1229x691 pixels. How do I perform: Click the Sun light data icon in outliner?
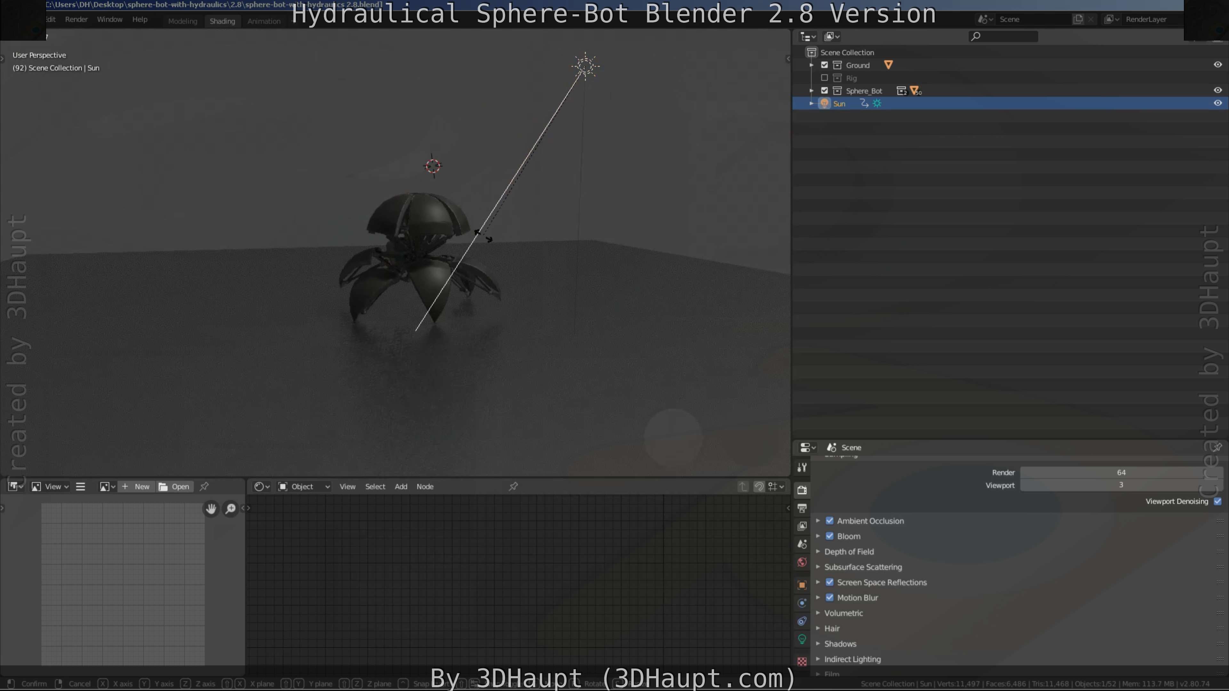(x=877, y=103)
